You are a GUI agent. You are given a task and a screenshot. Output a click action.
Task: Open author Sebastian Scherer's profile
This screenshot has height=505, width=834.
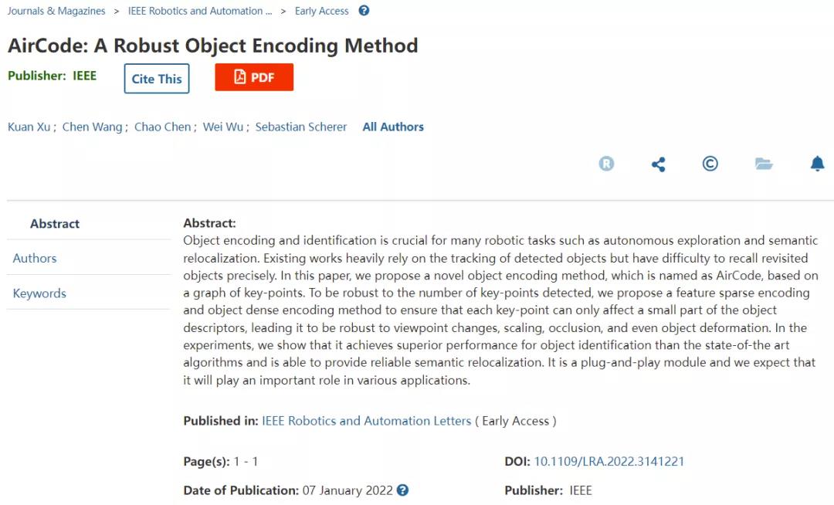tap(301, 127)
